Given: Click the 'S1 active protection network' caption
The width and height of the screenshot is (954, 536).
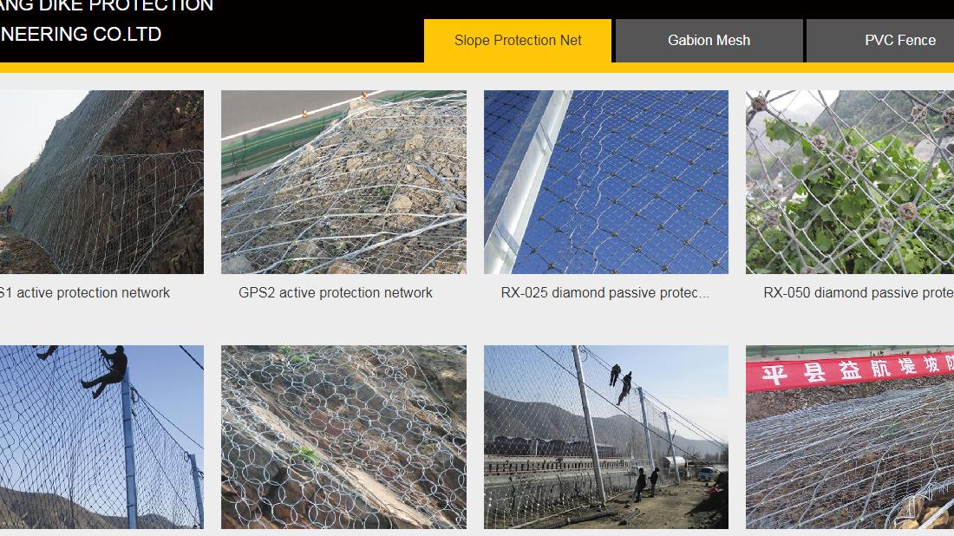Looking at the screenshot, I should click(x=85, y=292).
